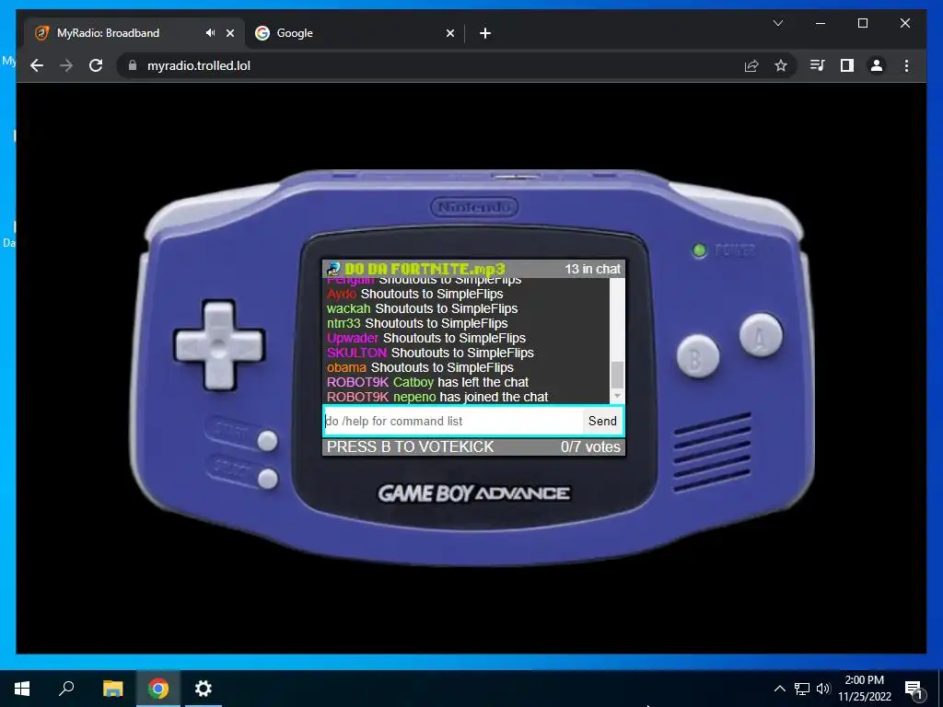Viewport: 943px width, 707px height.
Task: Open the notification center icon
Action: [914, 689]
